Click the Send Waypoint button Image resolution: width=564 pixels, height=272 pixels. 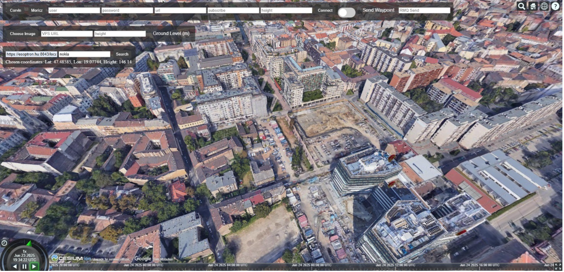pyautogui.click(x=378, y=10)
